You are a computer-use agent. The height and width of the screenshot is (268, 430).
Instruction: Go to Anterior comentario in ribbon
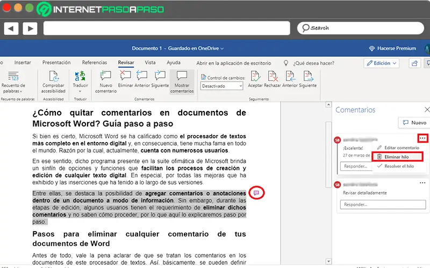click(x=142, y=76)
